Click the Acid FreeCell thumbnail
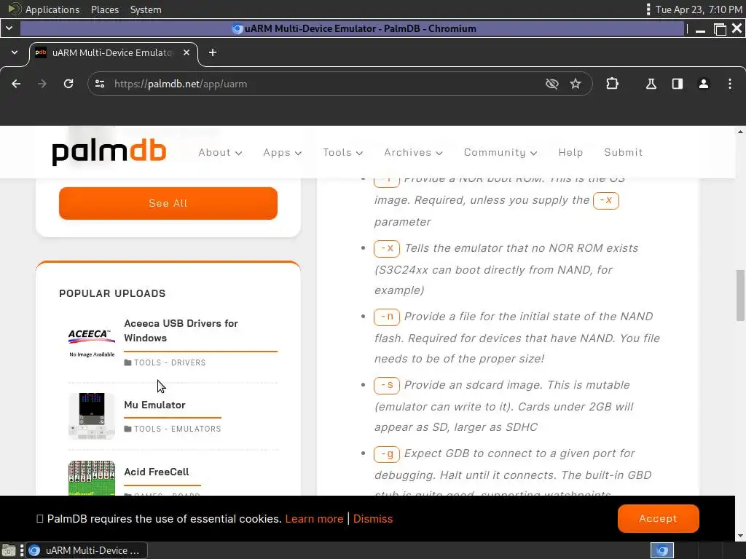746x559 pixels. tap(92, 478)
